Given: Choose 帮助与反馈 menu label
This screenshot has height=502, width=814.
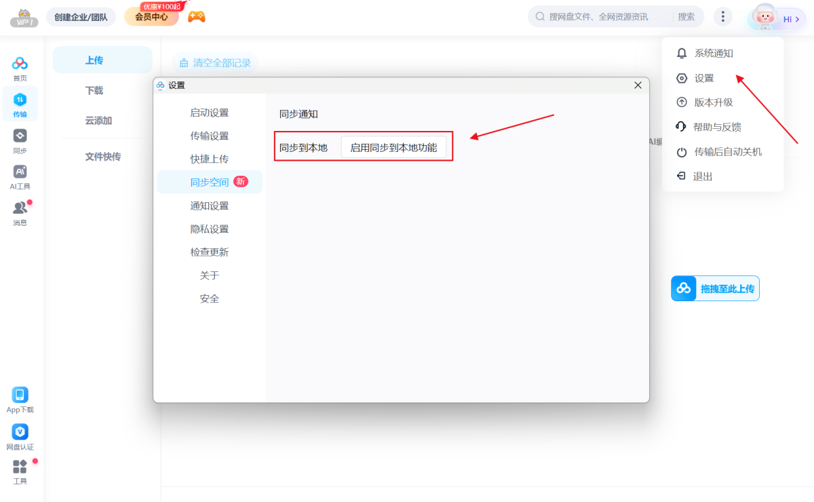Looking at the screenshot, I should pos(717,127).
